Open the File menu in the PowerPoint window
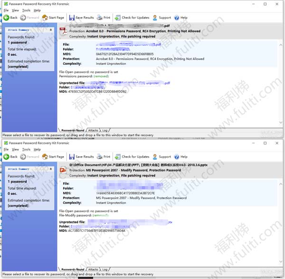Screen dimensions: 285x279 click(6, 149)
